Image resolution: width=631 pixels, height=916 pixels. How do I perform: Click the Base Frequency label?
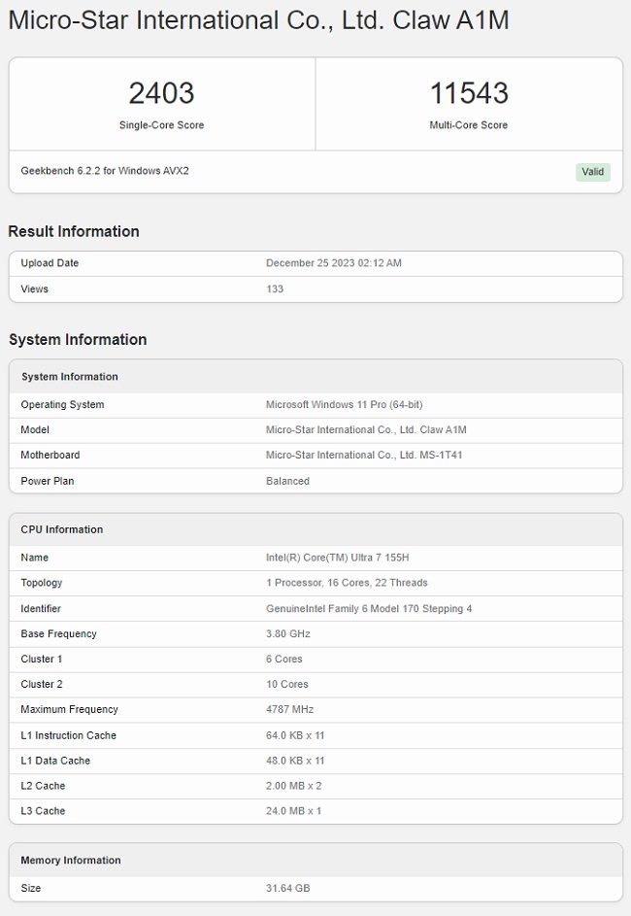pyautogui.click(x=59, y=634)
